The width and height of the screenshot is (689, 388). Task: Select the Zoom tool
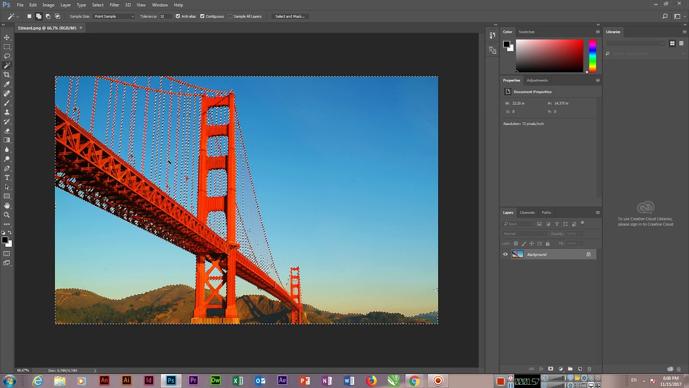[x=7, y=215]
